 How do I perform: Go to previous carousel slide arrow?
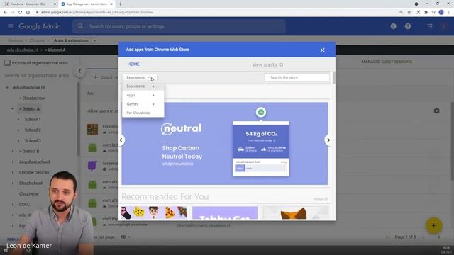pyautogui.click(x=121, y=140)
